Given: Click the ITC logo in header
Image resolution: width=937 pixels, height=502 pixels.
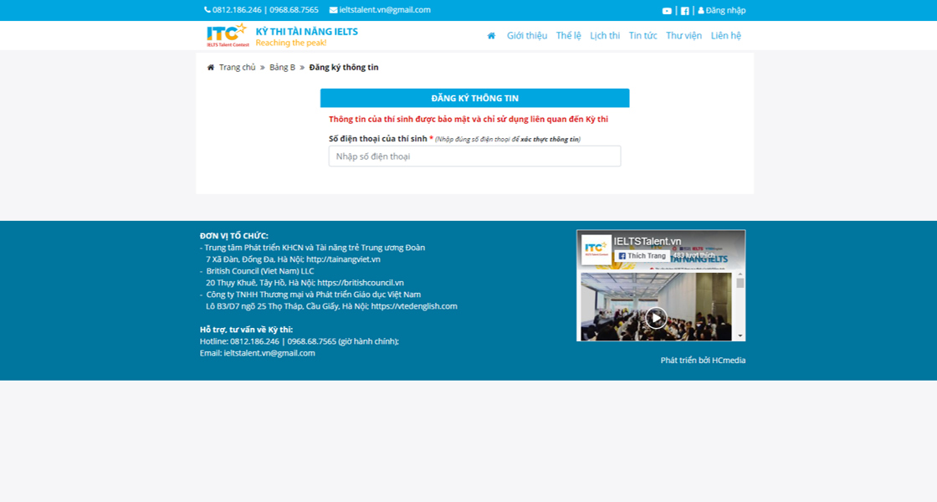Looking at the screenshot, I should click(228, 35).
